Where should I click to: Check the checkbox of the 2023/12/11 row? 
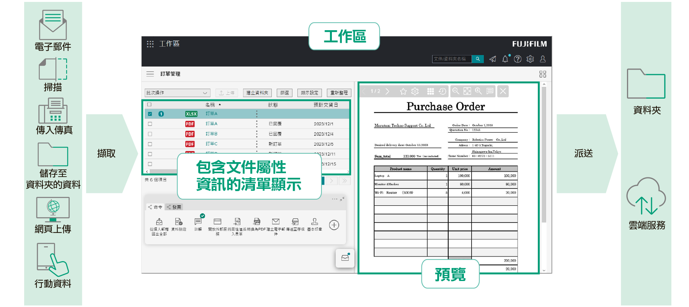point(150,154)
